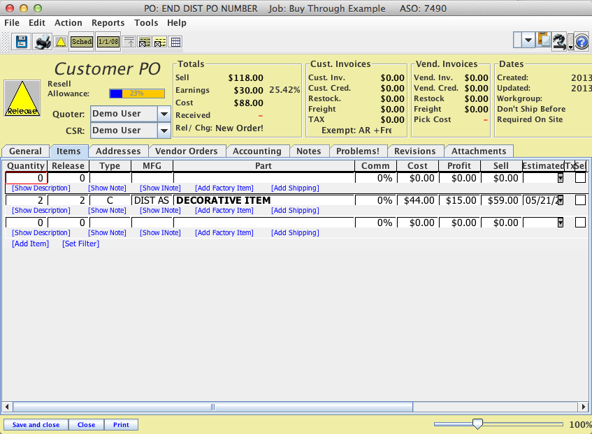592x434 pixels.
Task: Click the clipboard paste icon at top right
Action: click(543, 40)
